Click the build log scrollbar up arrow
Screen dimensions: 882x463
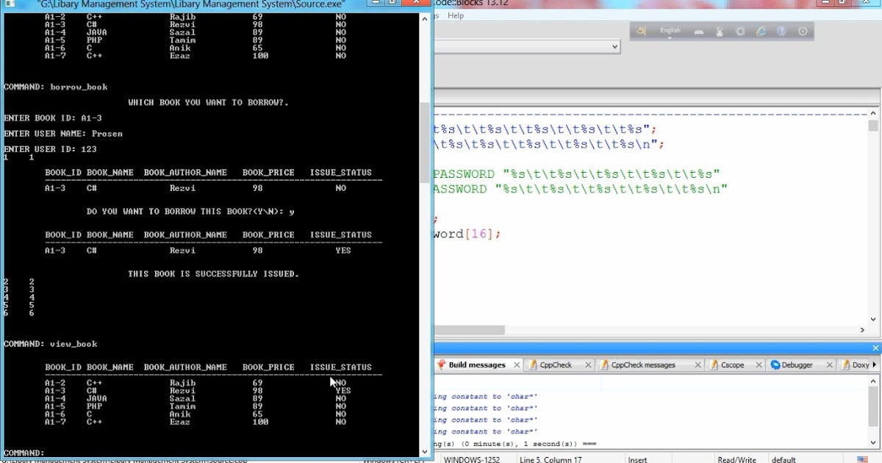coord(873,381)
